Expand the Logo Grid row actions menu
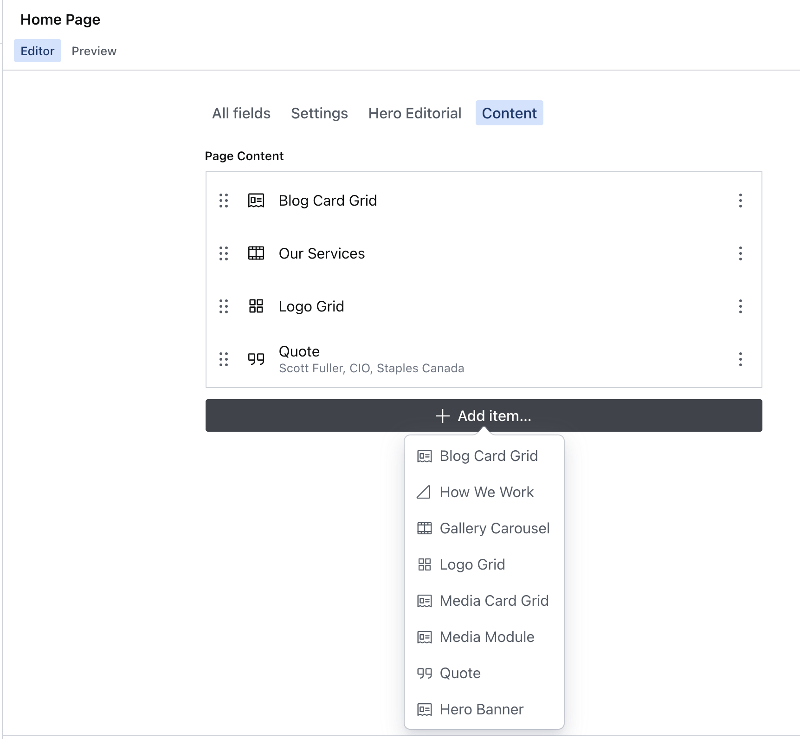Screen dimensions: 800x739 point(740,306)
